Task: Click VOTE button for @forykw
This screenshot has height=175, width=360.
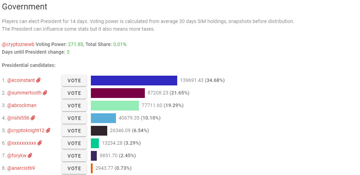Action: pos(74,156)
